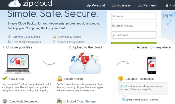Click the gold padlock Secure Backup icon

60,78
